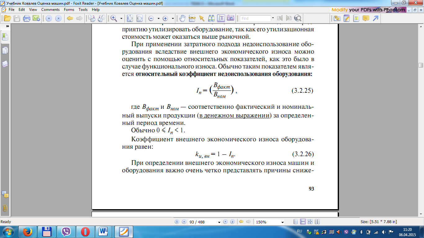This screenshot has width=424, height=238.
Task: Open the Attachments paperclip side panel
Action: pyautogui.click(x=5, y=208)
